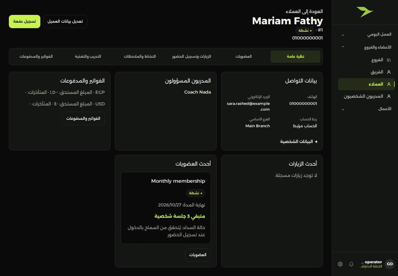Click the green arrow app logo
Screen dimensions: 398x276
365,12
